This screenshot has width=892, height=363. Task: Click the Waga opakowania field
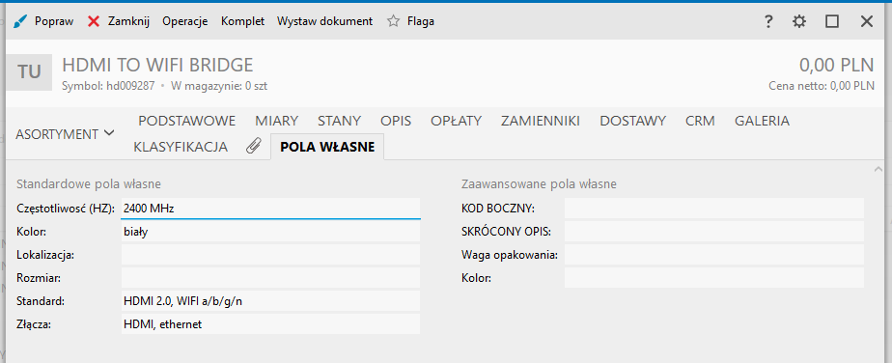(714, 255)
